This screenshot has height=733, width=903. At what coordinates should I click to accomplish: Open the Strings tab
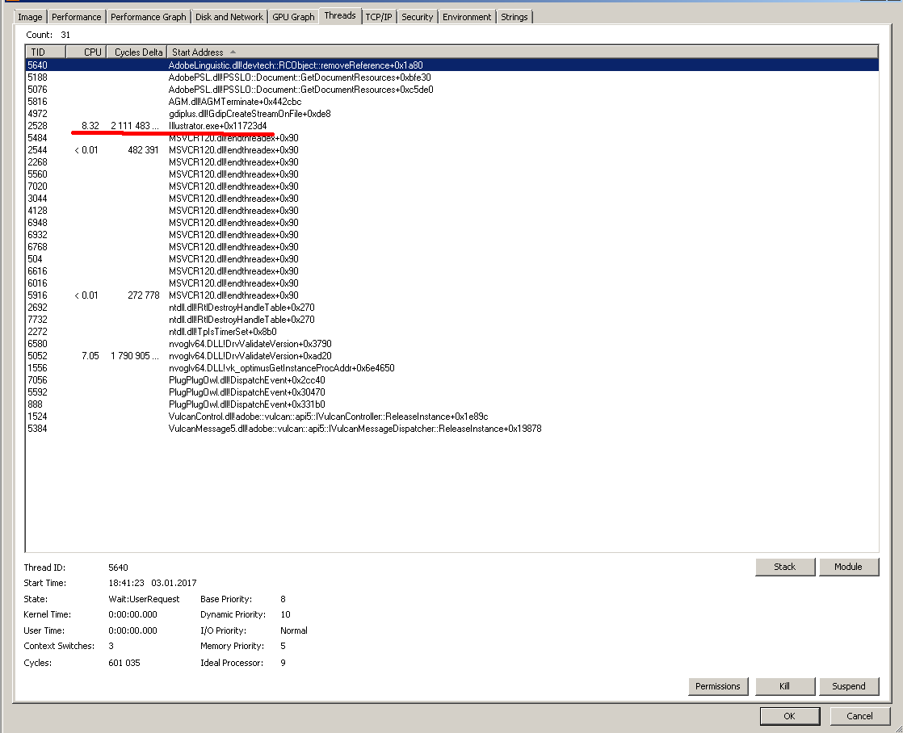tap(514, 17)
